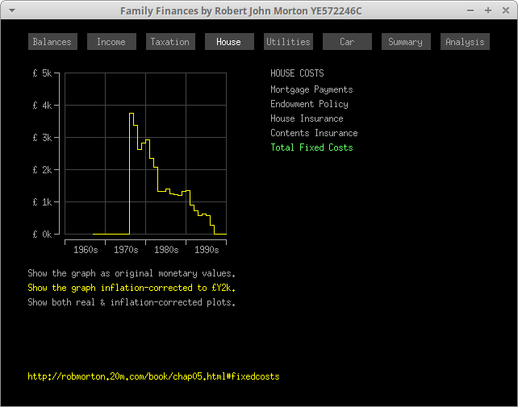
Task: Open the robmorton.20m.com fixedcosts link
Action: click(153, 376)
